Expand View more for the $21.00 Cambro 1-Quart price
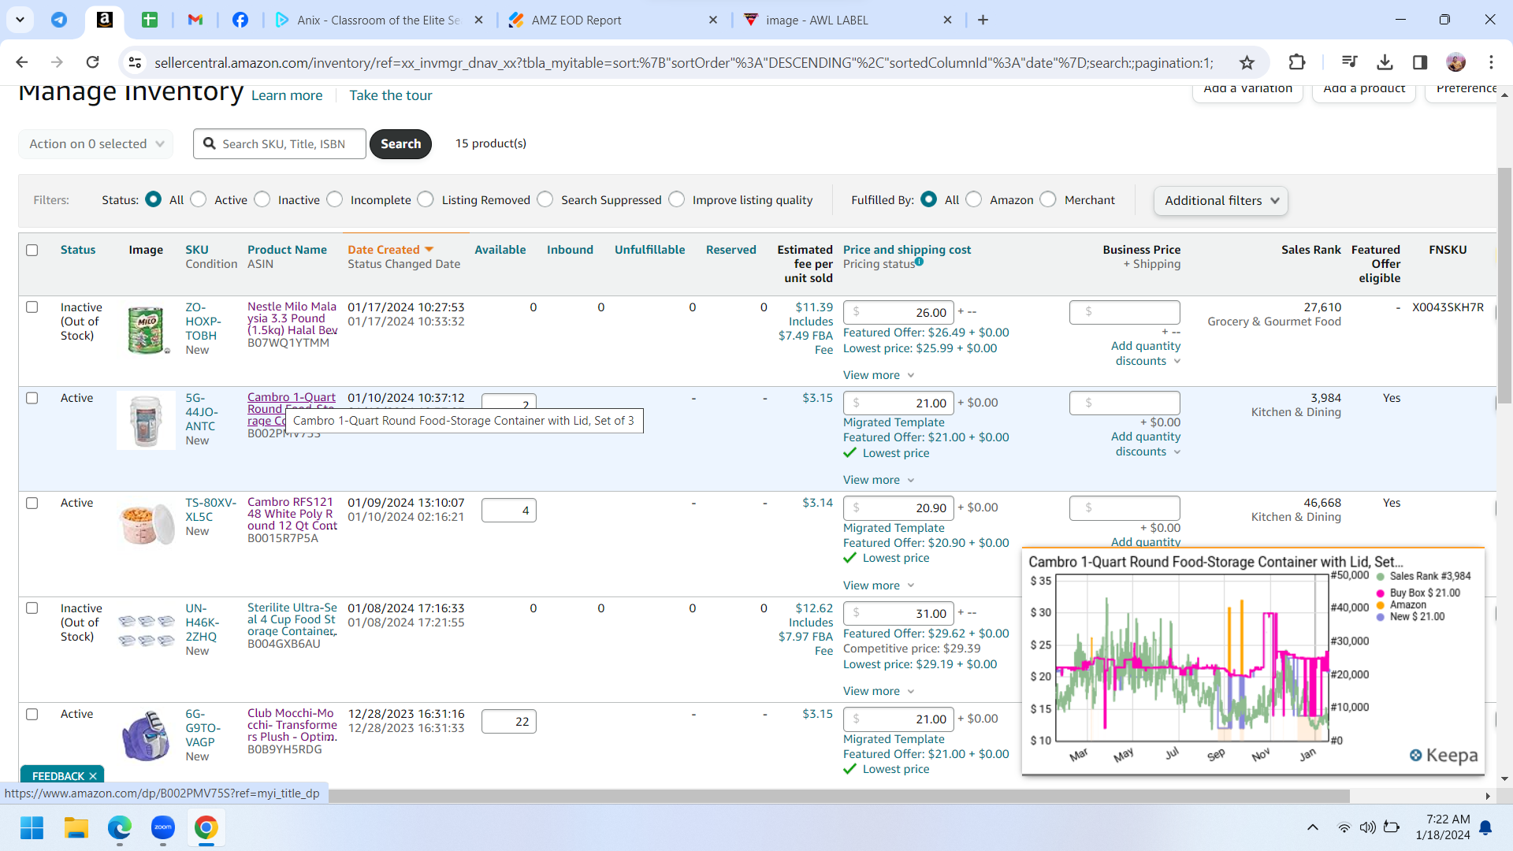The height and width of the screenshot is (851, 1513). pyautogui.click(x=879, y=480)
